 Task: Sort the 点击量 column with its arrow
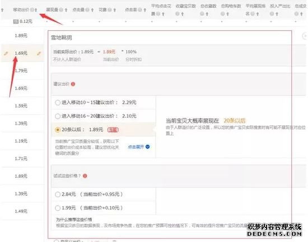tap(92, 10)
